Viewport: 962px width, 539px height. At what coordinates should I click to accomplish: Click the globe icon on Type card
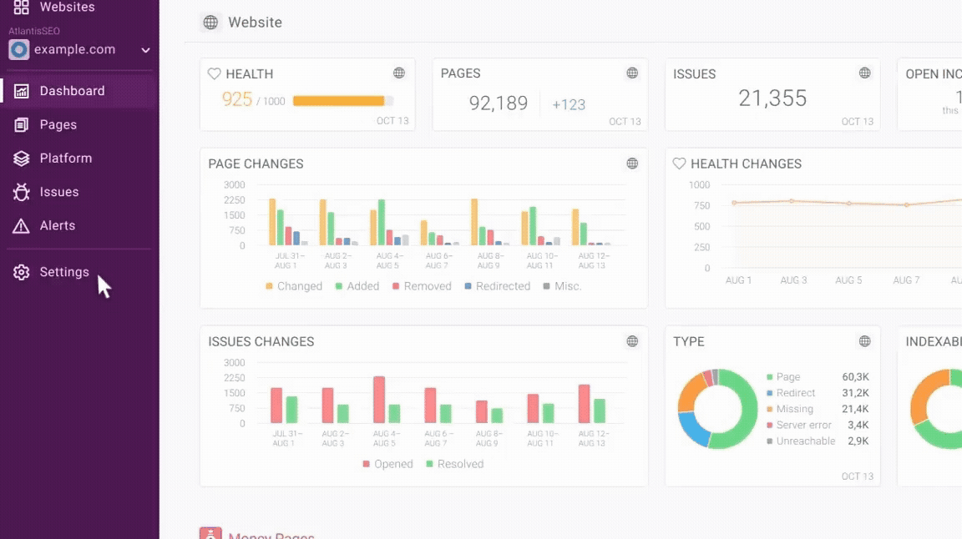click(x=865, y=341)
